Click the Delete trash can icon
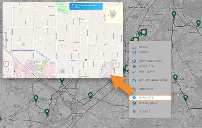The width and height of the screenshot is (202, 128). pos(134,112)
